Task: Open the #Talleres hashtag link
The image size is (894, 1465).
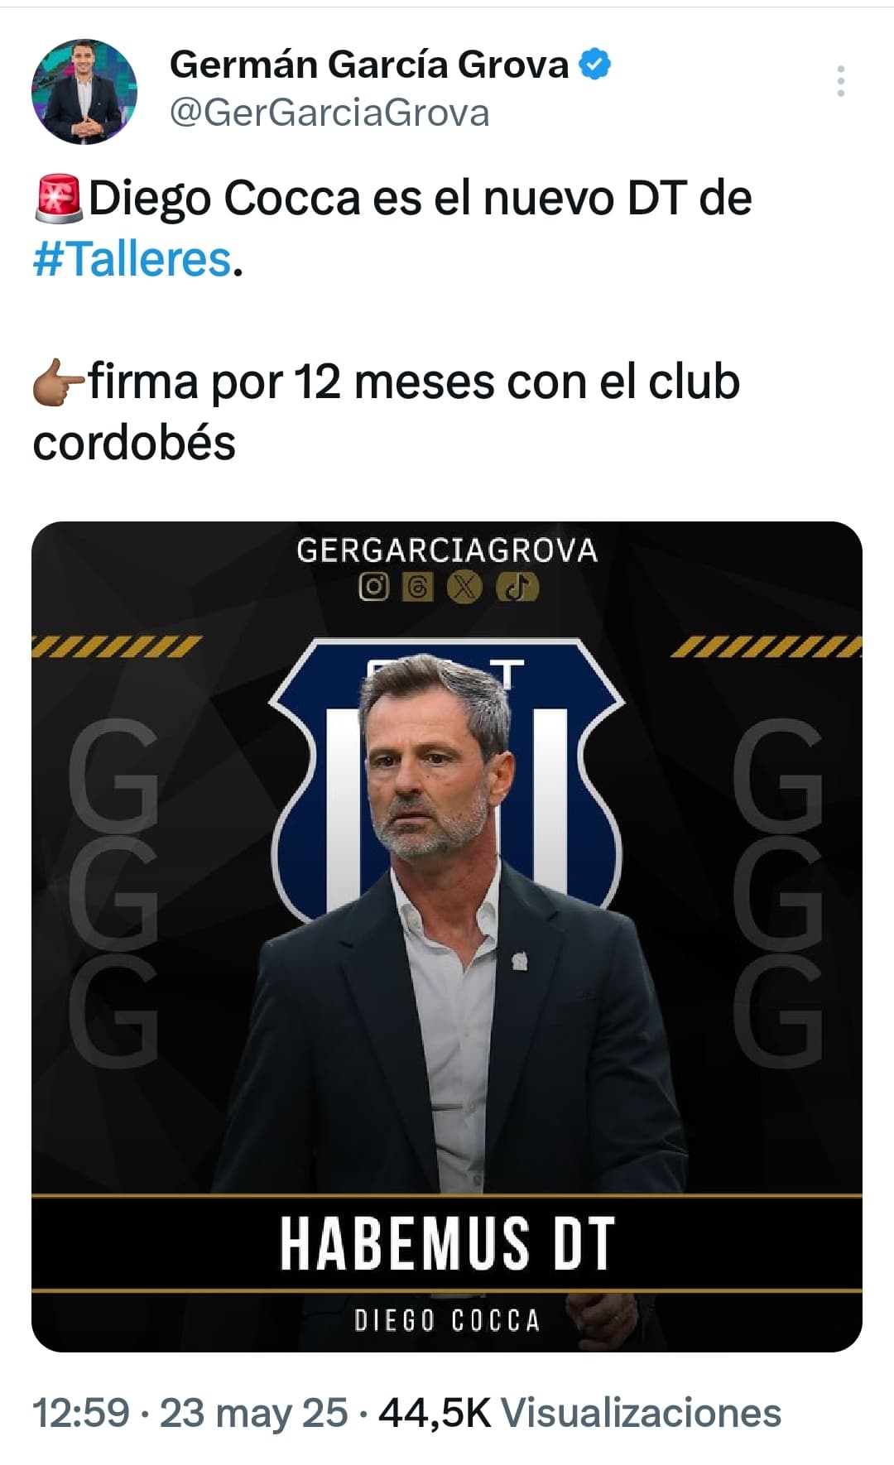Action: (x=132, y=259)
